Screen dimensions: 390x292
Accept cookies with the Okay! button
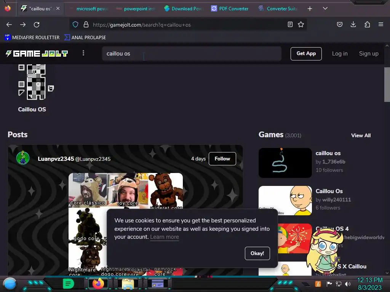[257, 253]
